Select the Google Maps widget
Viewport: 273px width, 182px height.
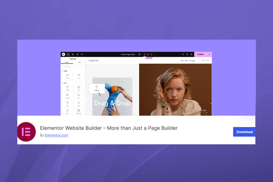click(x=79, y=111)
